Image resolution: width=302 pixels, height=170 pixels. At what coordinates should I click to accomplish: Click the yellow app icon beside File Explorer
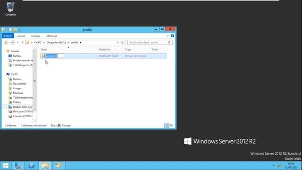[x=59, y=166]
